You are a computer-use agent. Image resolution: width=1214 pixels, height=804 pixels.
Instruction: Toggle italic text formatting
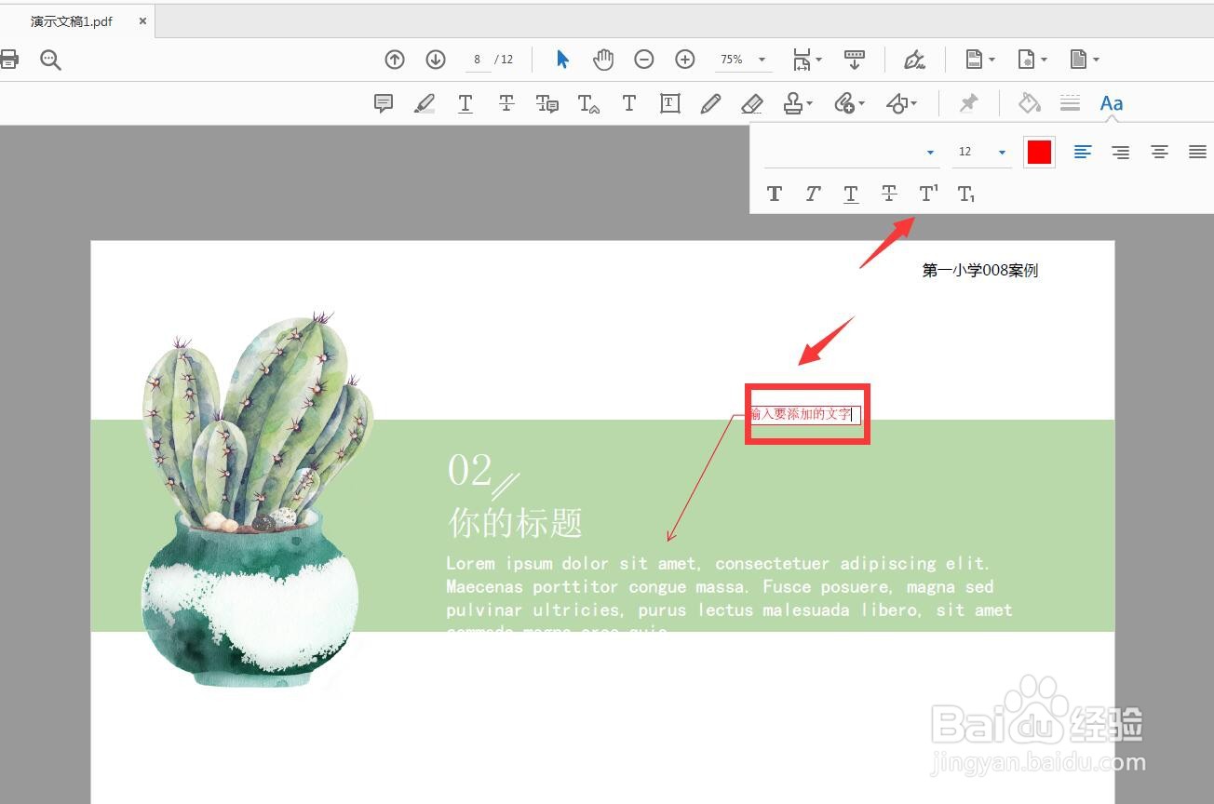coord(812,193)
